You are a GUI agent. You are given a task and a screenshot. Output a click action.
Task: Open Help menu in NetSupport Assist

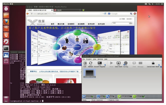pyautogui.click(x=106, y=59)
